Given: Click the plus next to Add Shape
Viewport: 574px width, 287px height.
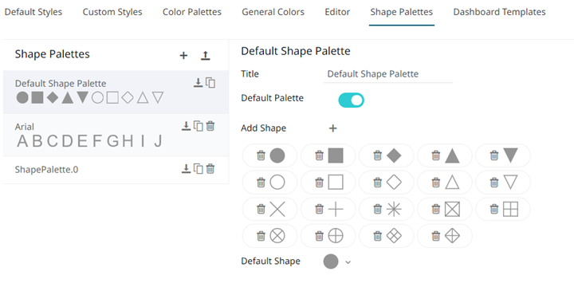Looking at the screenshot, I should pos(332,128).
